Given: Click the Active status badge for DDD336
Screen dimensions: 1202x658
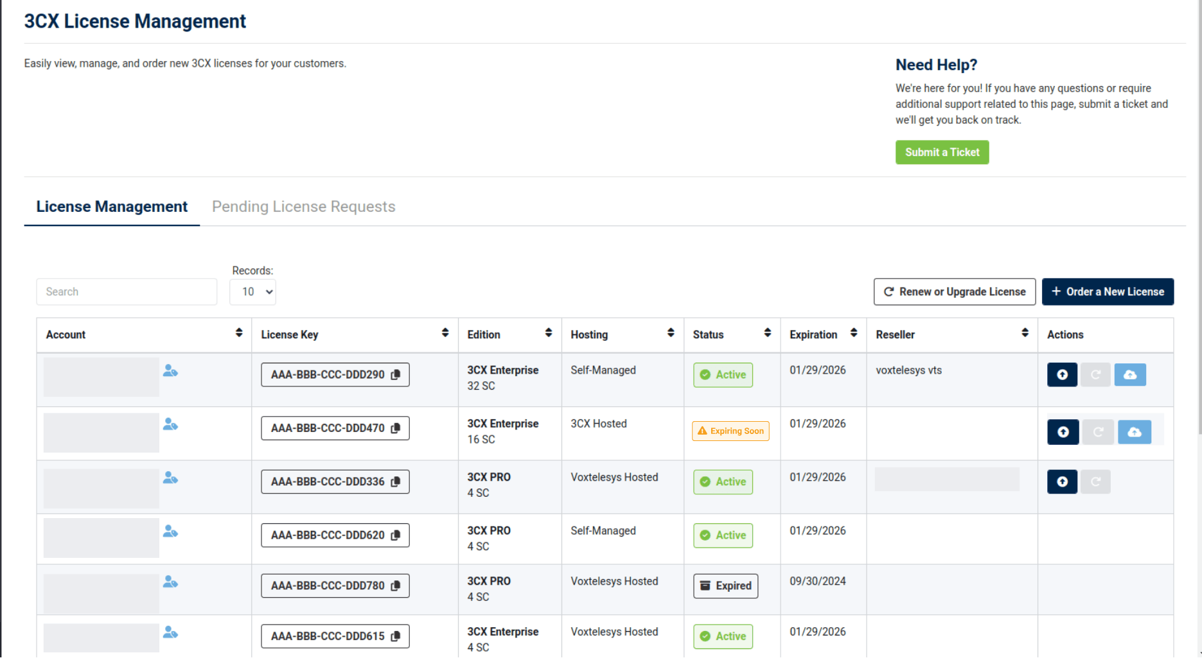Looking at the screenshot, I should point(723,482).
